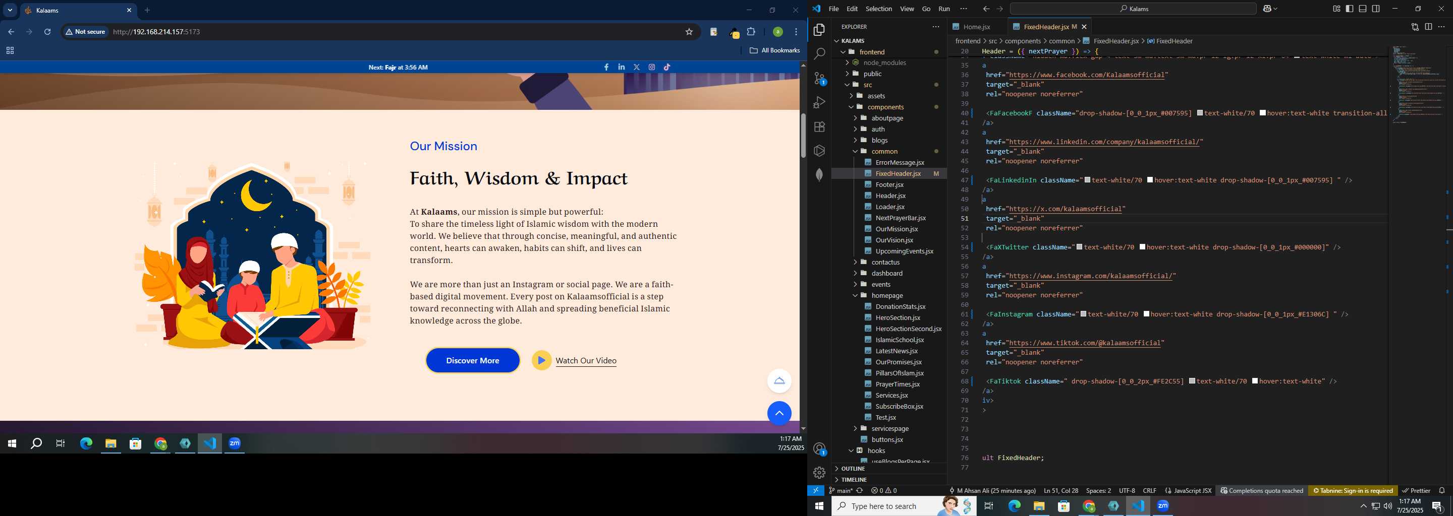This screenshot has height=516, width=1453.
Task: Open new tab in Chrome
Action: (147, 10)
